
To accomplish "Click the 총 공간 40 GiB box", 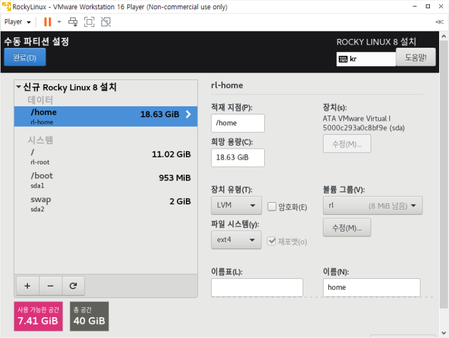I will tap(89, 317).
